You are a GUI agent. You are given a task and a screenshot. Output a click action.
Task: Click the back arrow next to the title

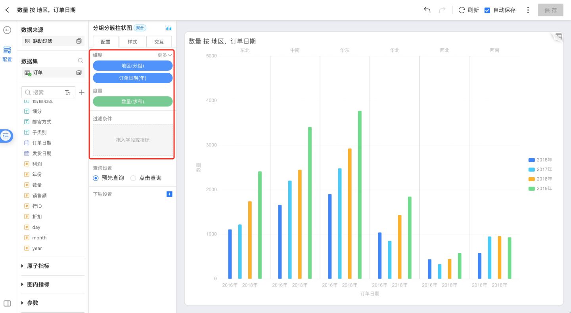pos(7,10)
